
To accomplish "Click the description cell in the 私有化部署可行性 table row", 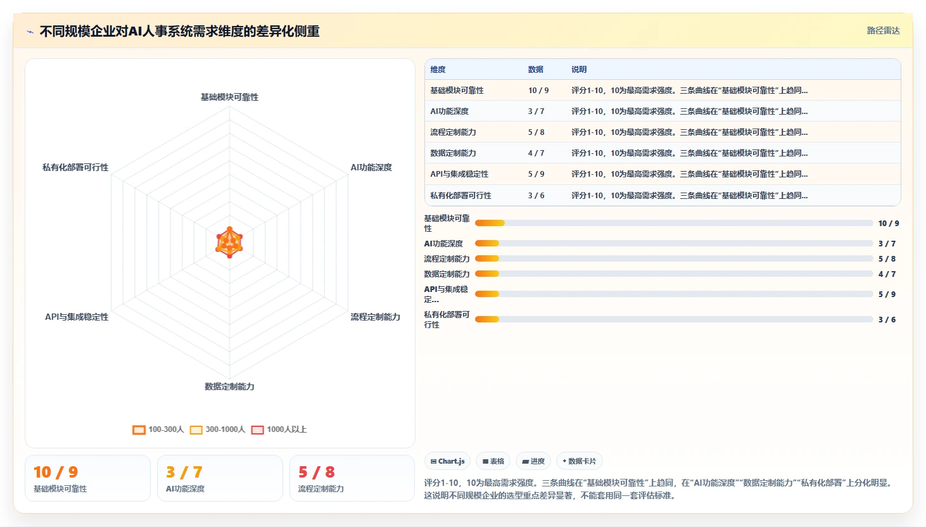I will (x=689, y=196).
